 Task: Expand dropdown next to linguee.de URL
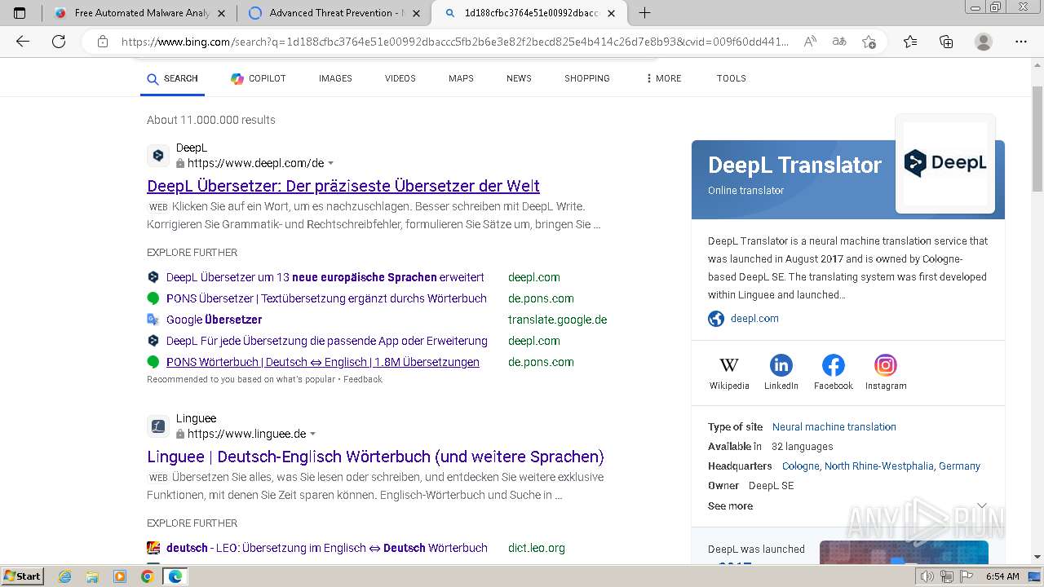(x=312, y=435)
